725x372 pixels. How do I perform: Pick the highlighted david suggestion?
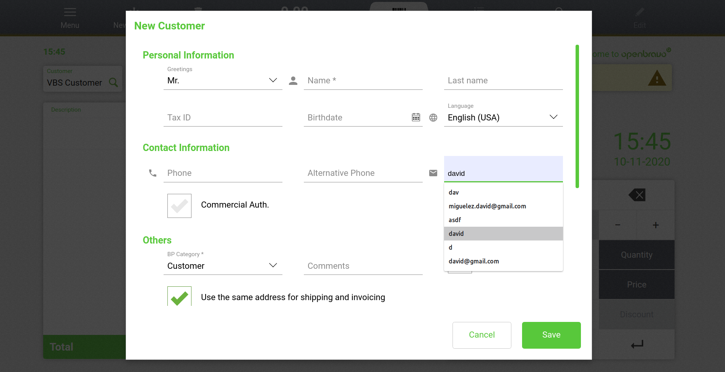456,234
